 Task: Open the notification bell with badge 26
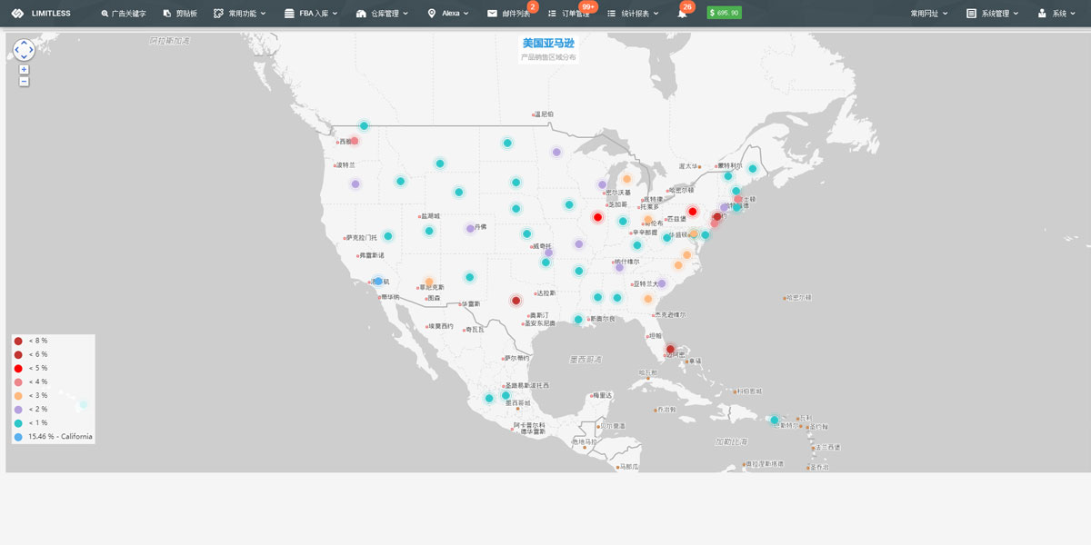pos(682,14)
